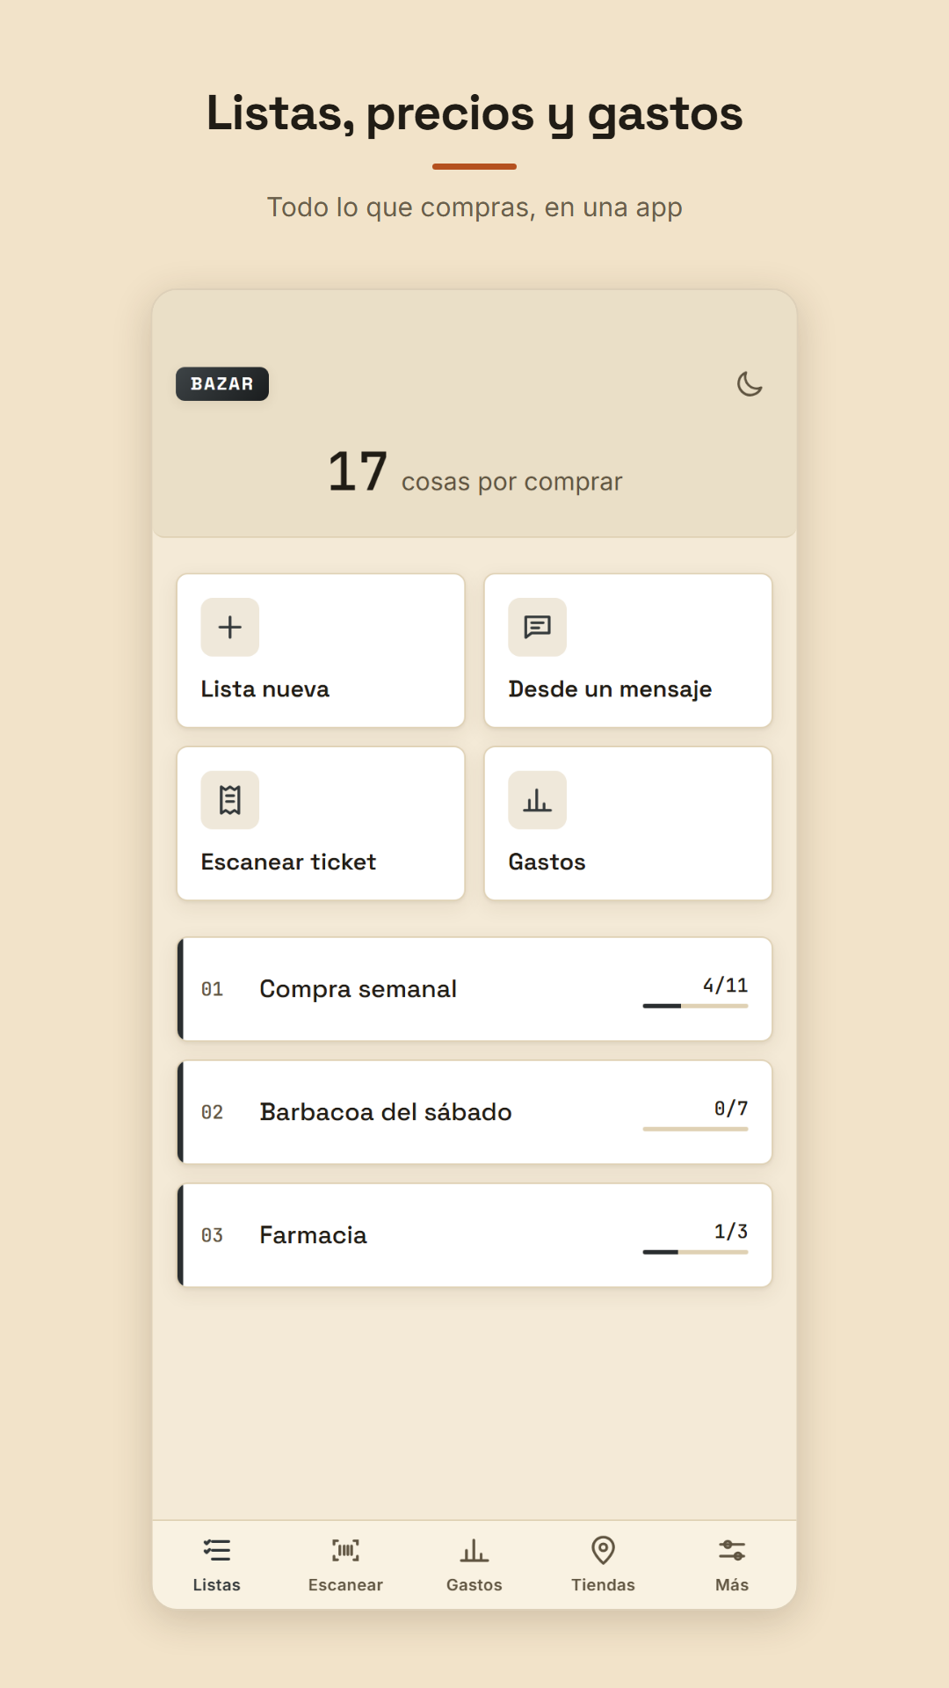Tap the message bubble icon
This screenshot has width=949, height=1688.
[x=538, y=627]
